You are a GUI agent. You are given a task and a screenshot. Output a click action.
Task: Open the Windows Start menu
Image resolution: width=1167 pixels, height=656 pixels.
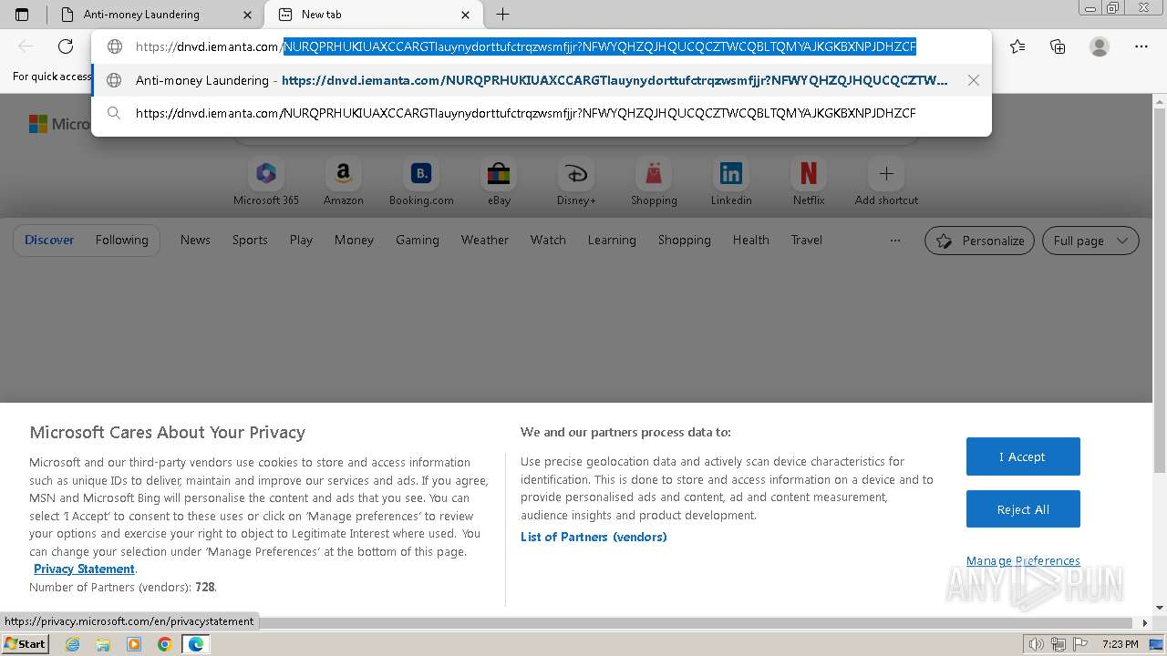point(25,644)
